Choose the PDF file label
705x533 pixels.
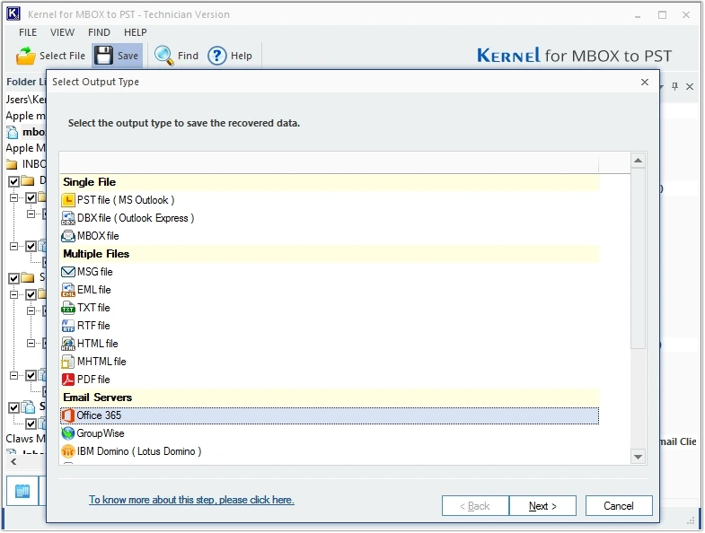(x=93, y=380)
